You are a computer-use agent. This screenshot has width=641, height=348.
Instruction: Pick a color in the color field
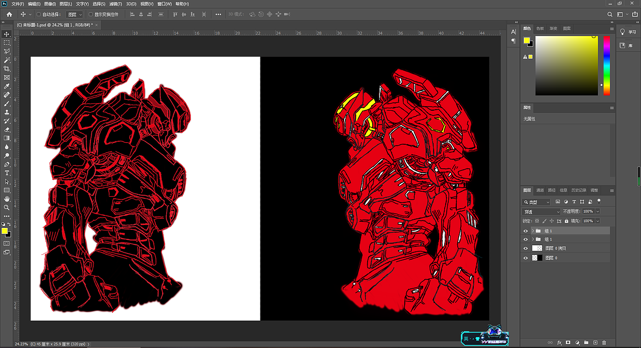click(x=566, y=66)
